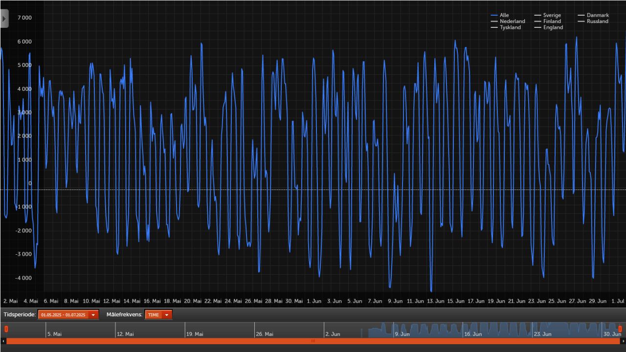Expand the collapsed side panel arrow
This screenshot has width=626, height=352.
coord(4,18)
